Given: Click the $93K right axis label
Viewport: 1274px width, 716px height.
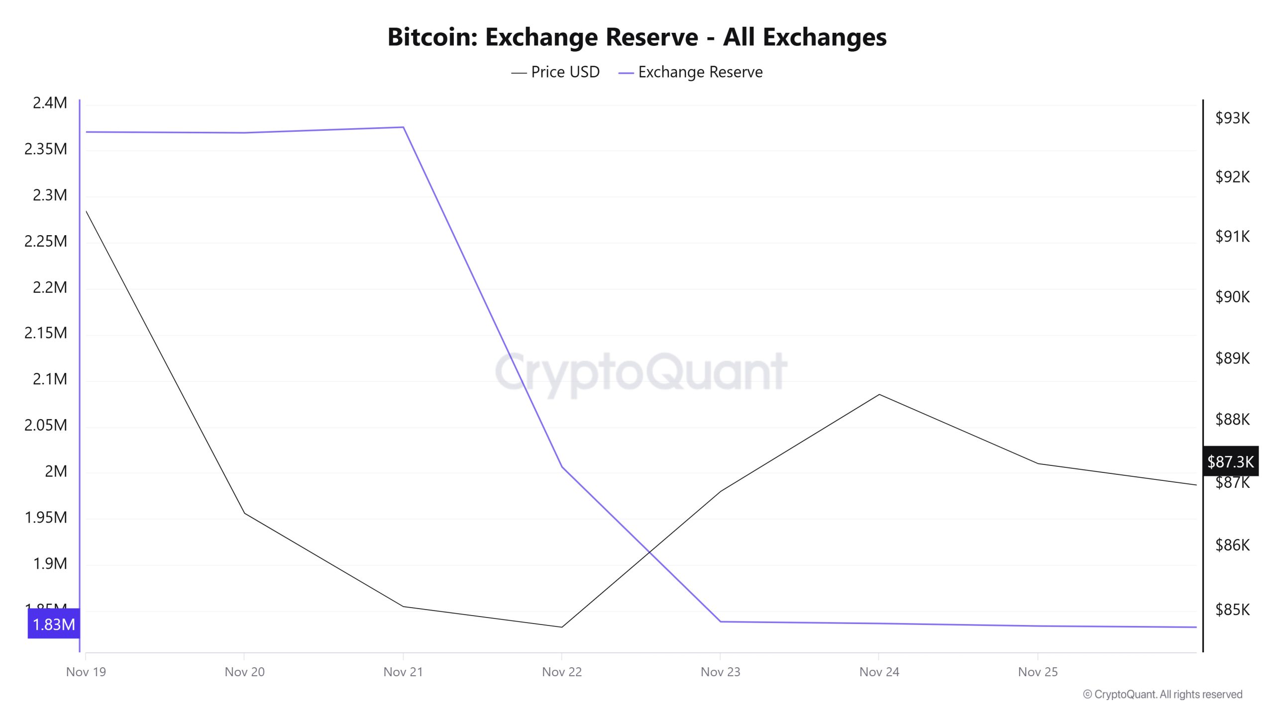Looking at the screenshot, I should 1232,118.
